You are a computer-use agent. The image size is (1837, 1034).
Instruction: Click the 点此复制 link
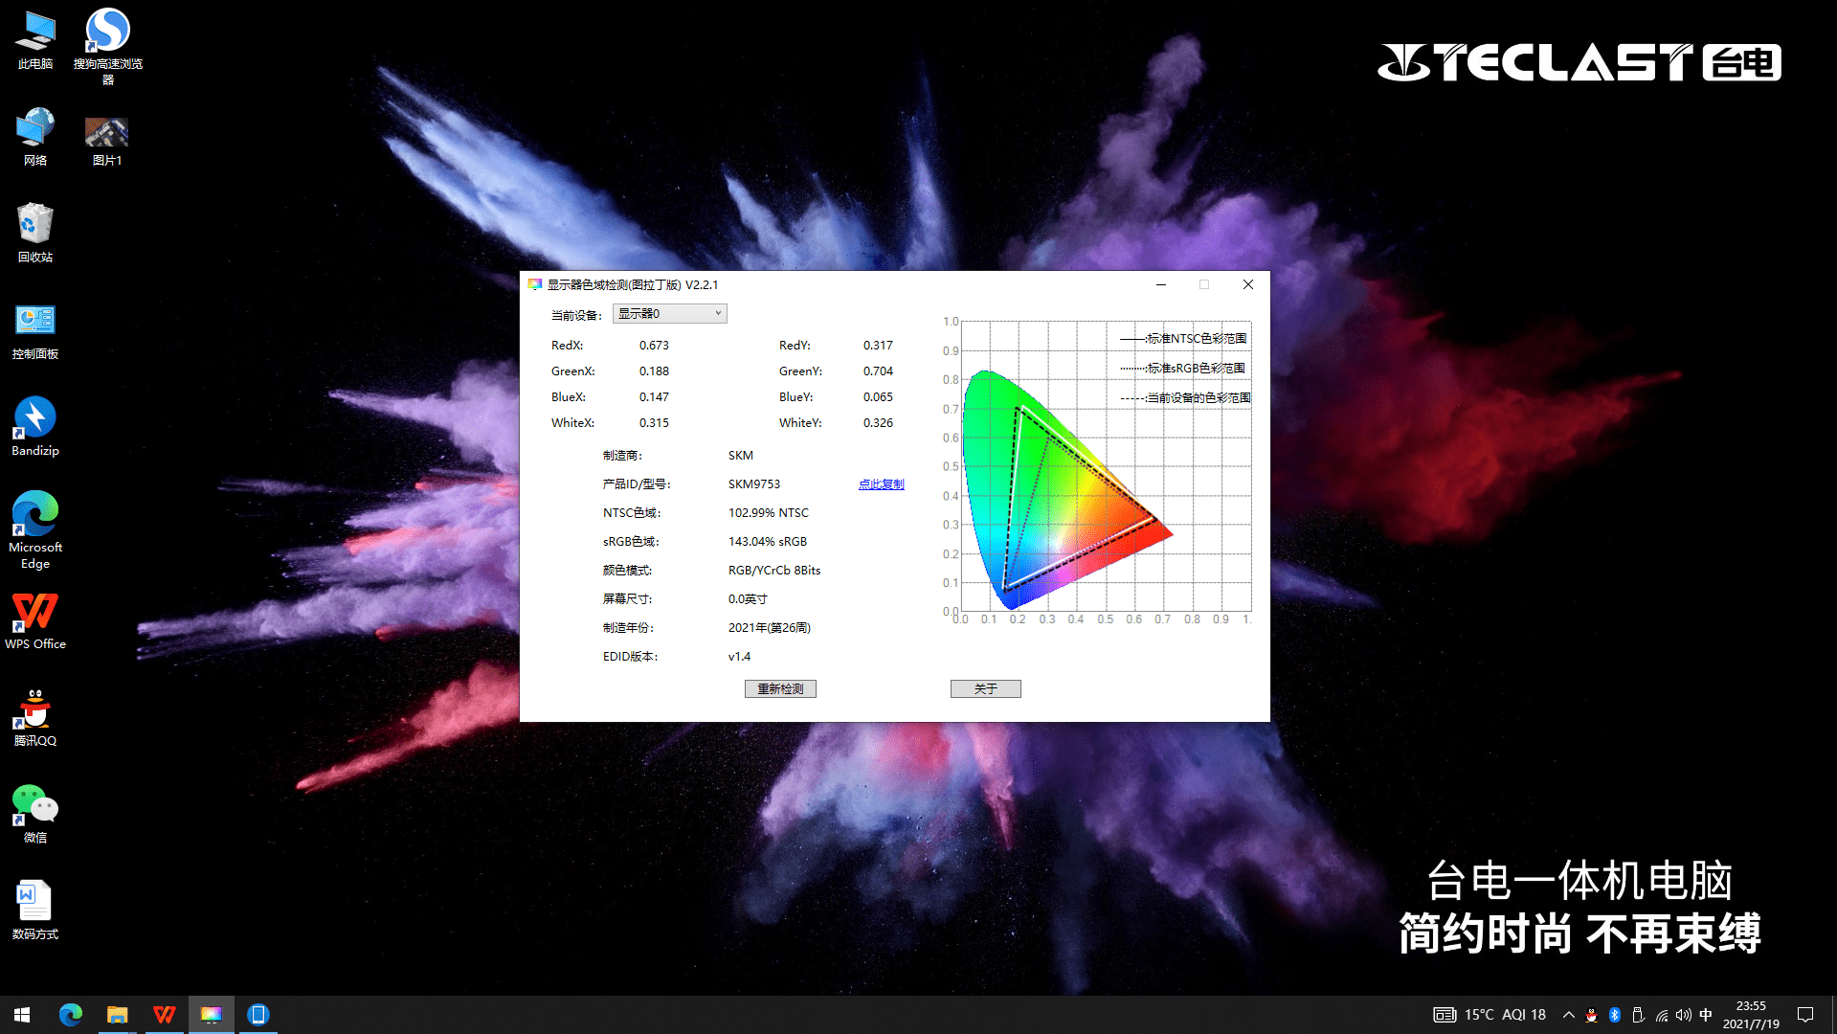coord(881,484)
